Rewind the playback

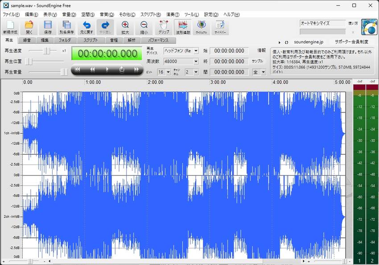tap(92, 70)
